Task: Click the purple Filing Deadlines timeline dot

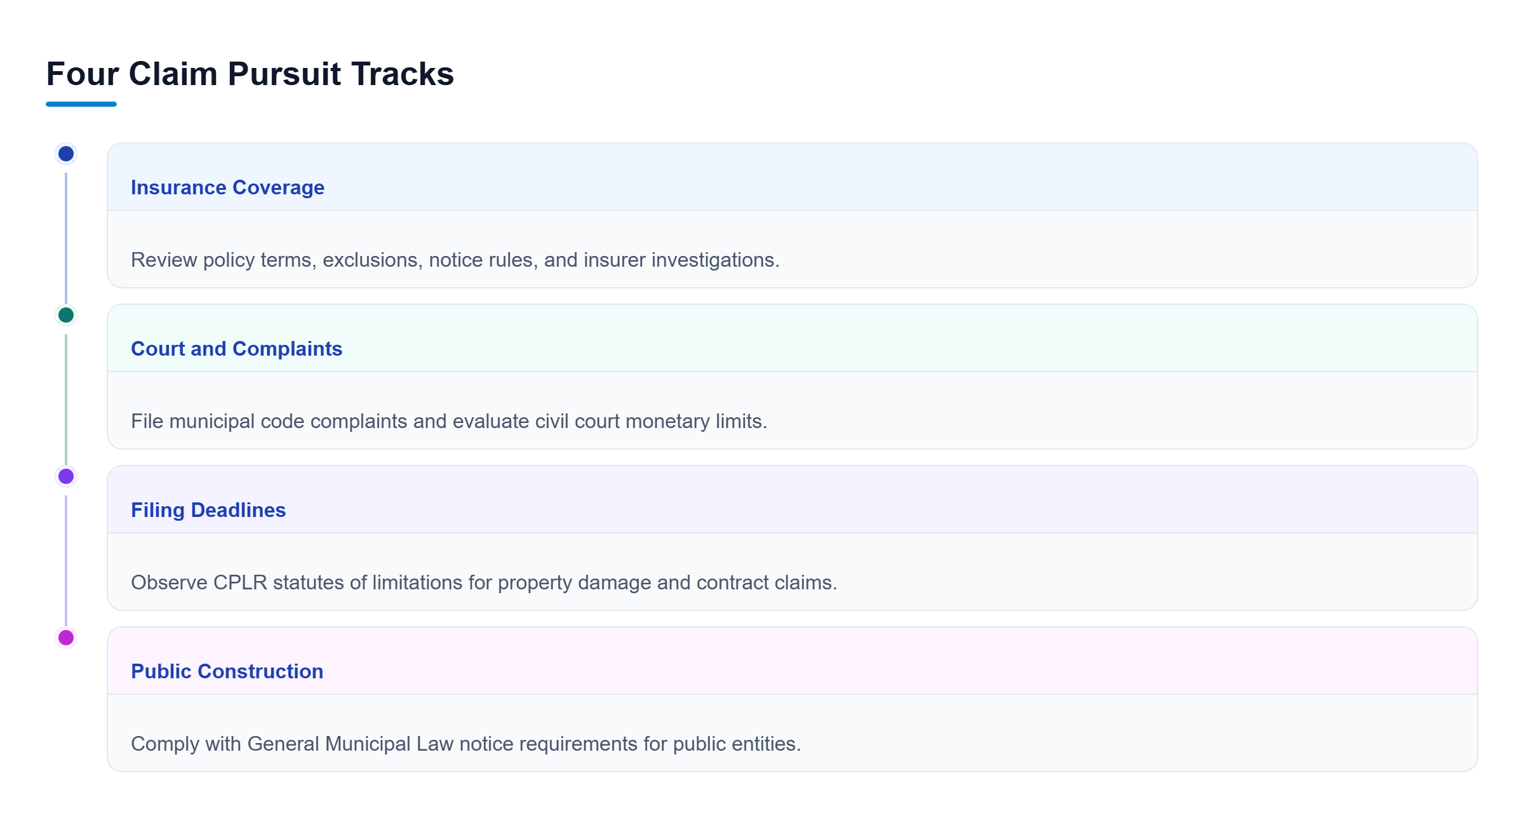Action: 66,476
